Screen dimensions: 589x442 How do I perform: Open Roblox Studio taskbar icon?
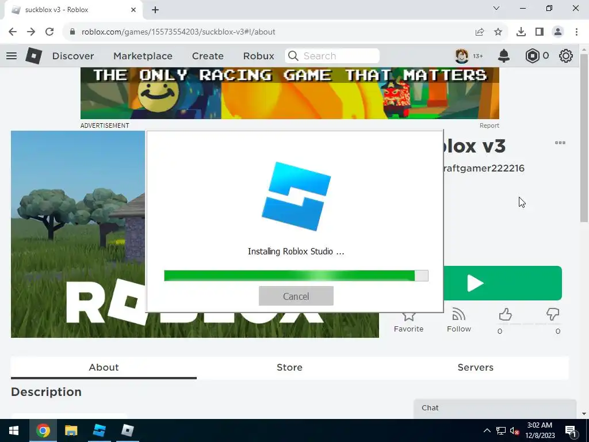[99, 430]
